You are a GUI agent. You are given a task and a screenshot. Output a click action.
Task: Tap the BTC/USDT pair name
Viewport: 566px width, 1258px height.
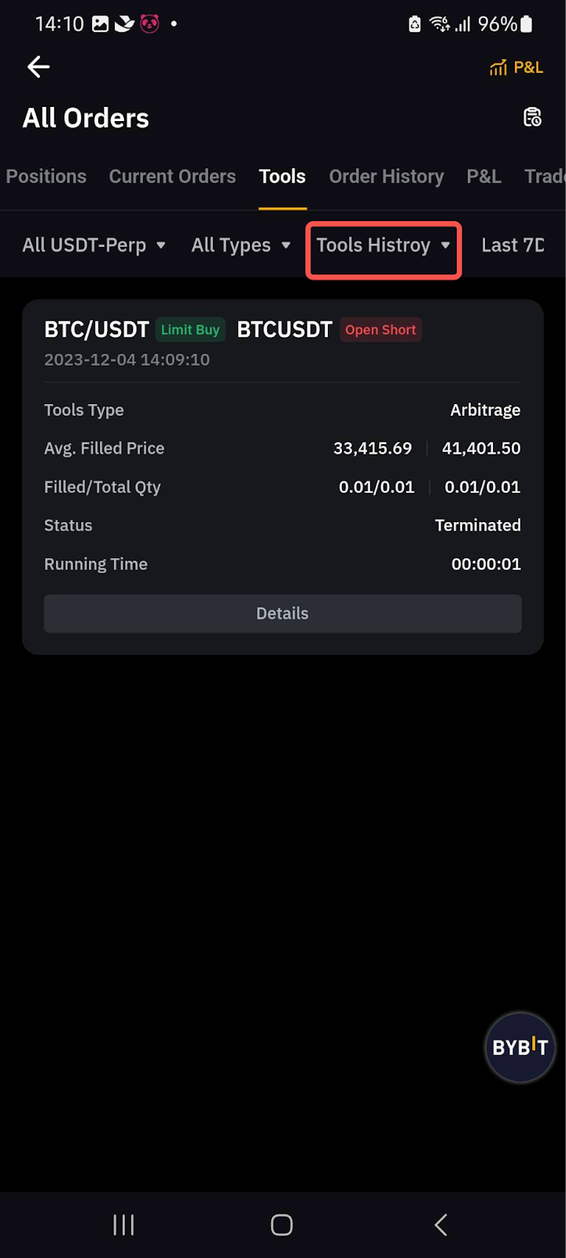[96, 329]
